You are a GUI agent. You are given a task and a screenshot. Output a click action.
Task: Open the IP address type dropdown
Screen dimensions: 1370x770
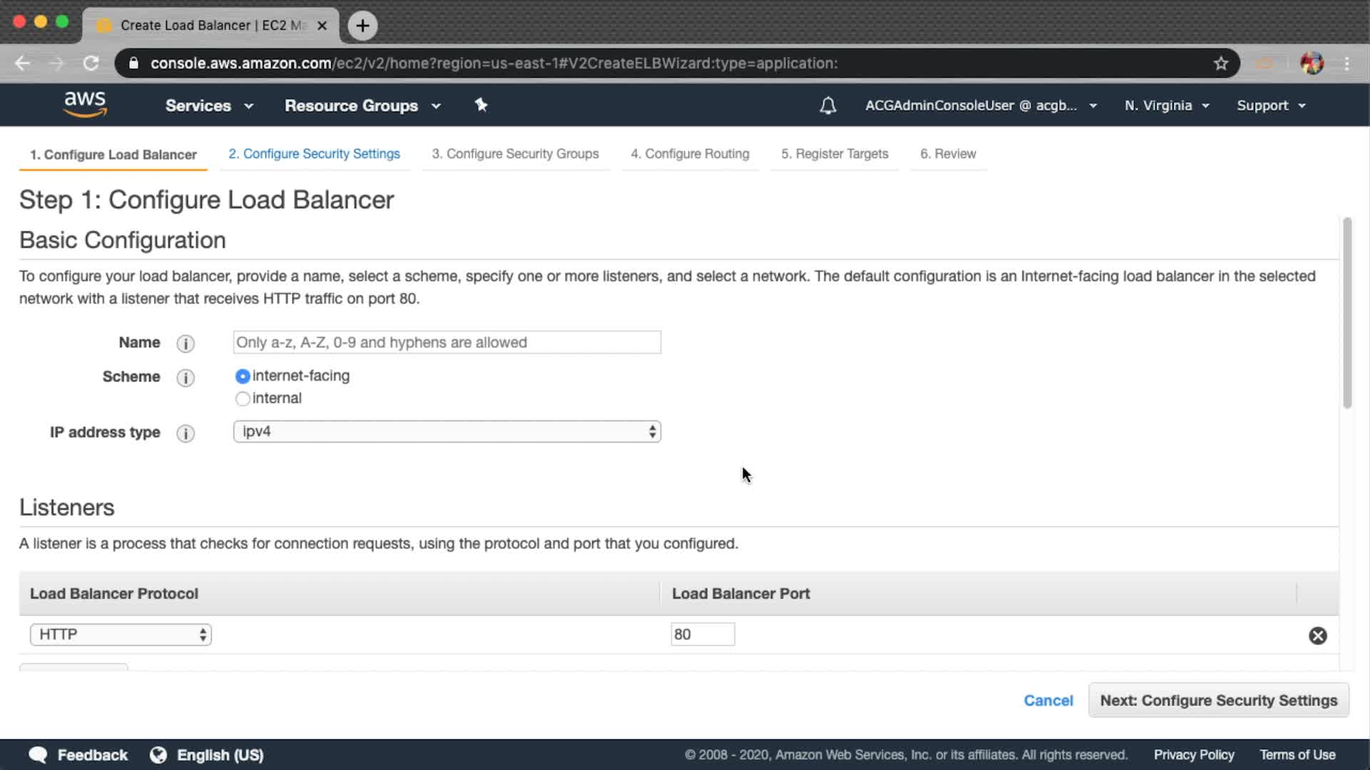[x=447, y=431]
